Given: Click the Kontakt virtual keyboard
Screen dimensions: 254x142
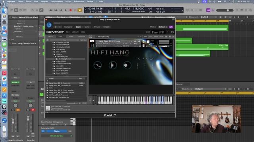Looking at the screenshot, I should pos(135,100).
